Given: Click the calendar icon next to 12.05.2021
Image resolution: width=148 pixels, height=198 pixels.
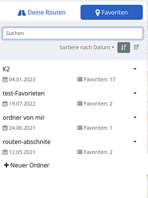Looking at the screenshot, I should 5,152.
